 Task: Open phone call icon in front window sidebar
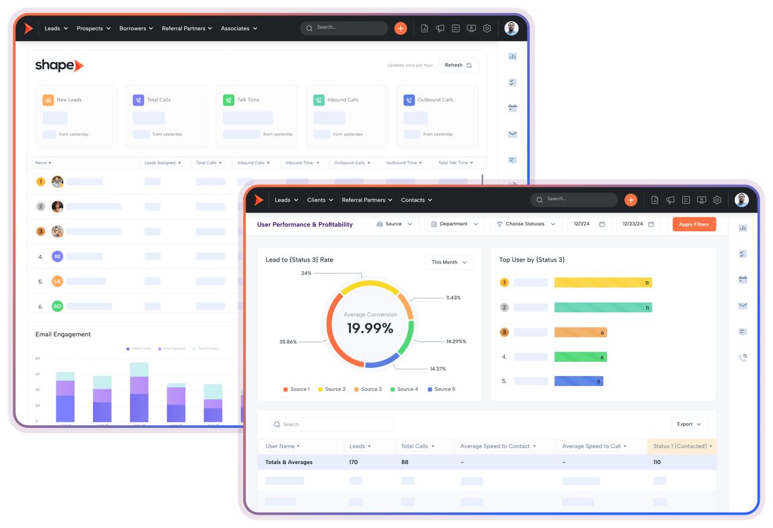pos(743,357)
